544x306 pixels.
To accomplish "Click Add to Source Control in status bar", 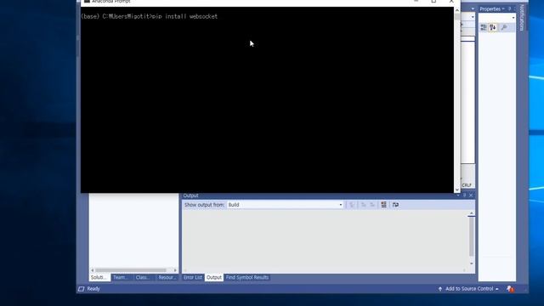I will tap(469, 289).
